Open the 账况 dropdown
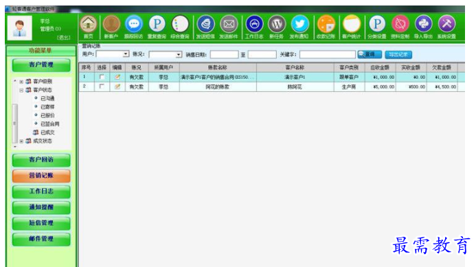This screenshot has height=267, width=476. pyautogui.click(x=179, y=55)
